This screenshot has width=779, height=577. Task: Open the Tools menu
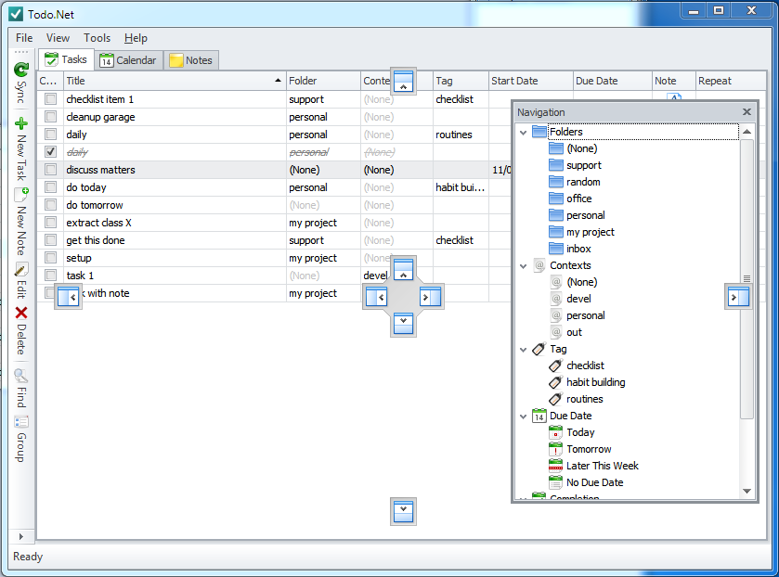click(x=97, y=38)
